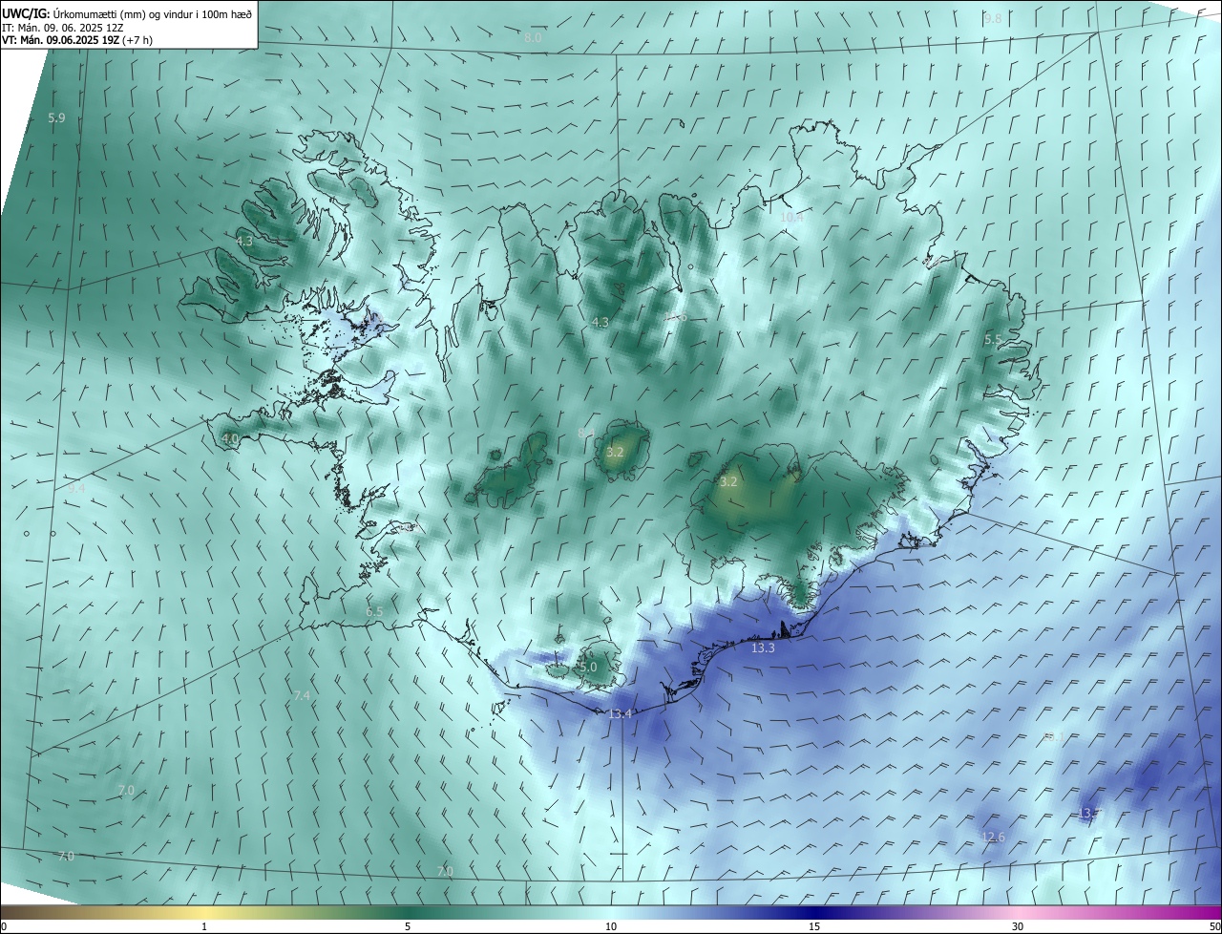Viewport: 1222px width, 934px height.
Task: Click the 5.9 value label over the western sea
Action: [x=56, y=118]
